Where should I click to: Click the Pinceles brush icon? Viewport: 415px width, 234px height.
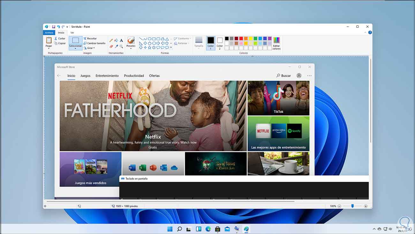[x=131, y=40]
